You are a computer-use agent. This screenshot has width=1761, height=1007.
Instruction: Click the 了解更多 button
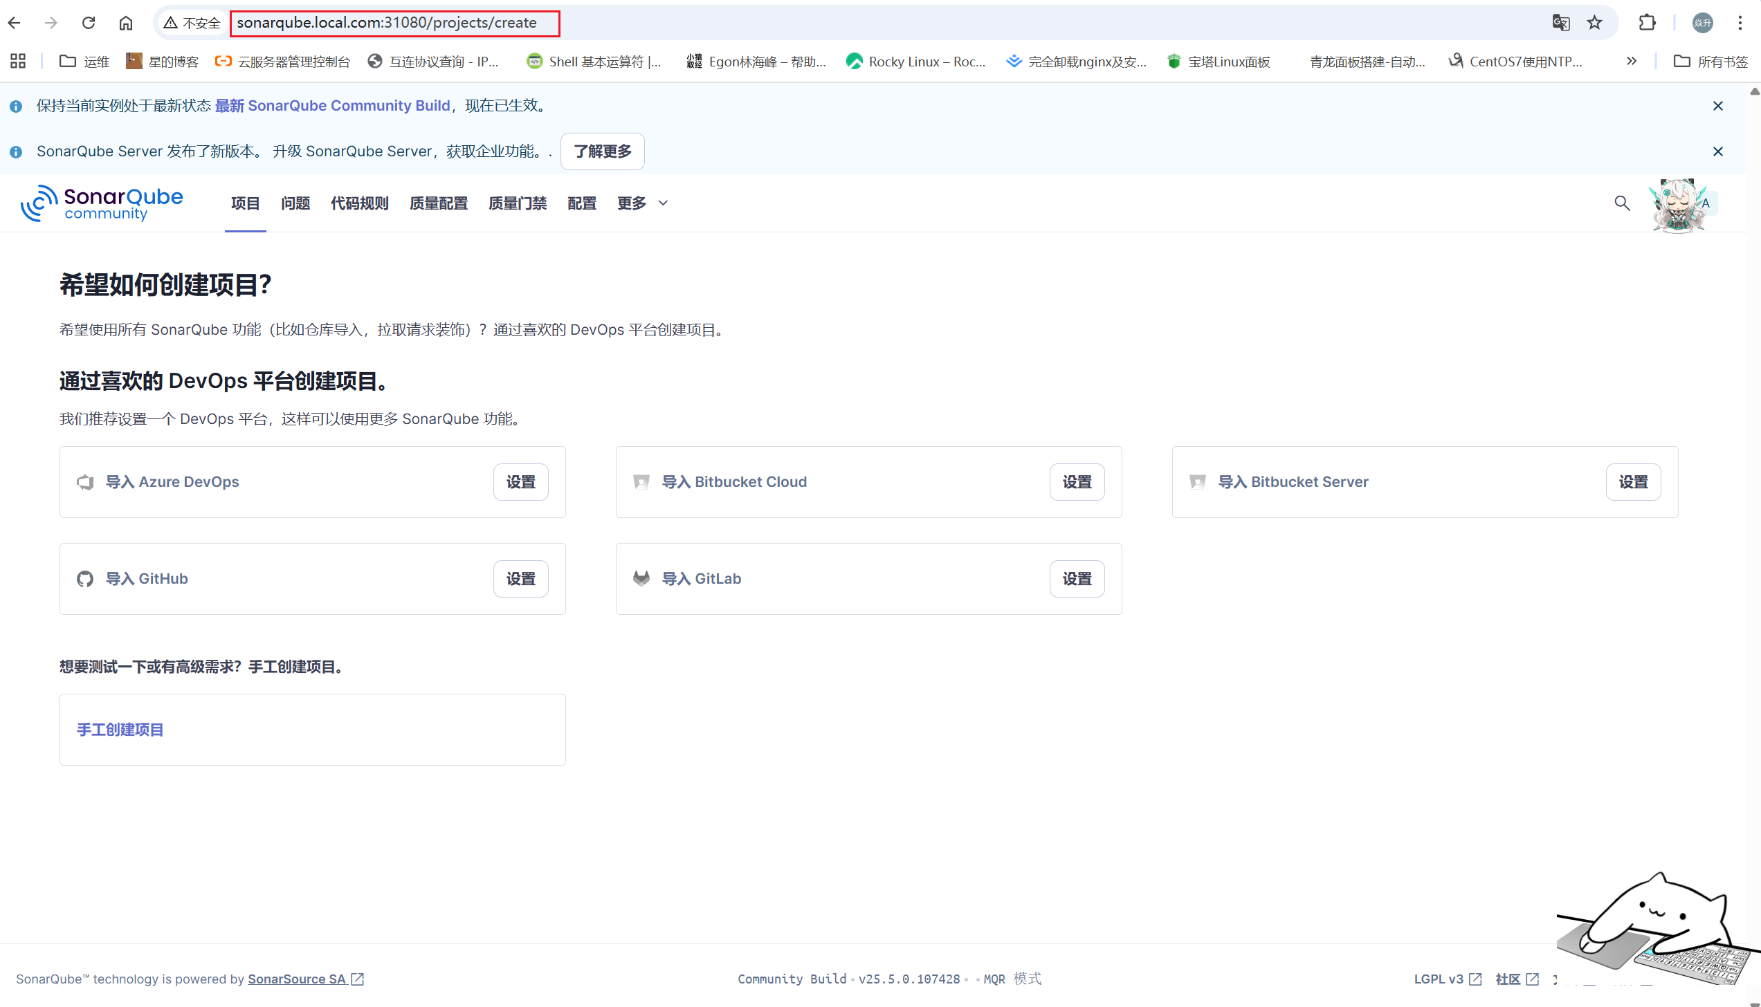click(603, 151)
